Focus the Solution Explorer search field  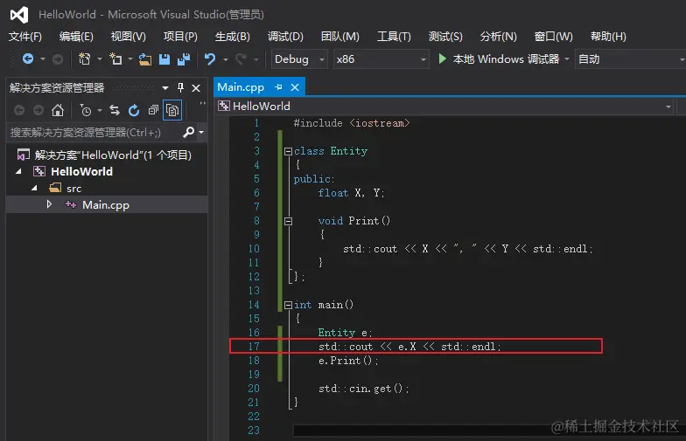pyautogui.click(x=94, y=132)
